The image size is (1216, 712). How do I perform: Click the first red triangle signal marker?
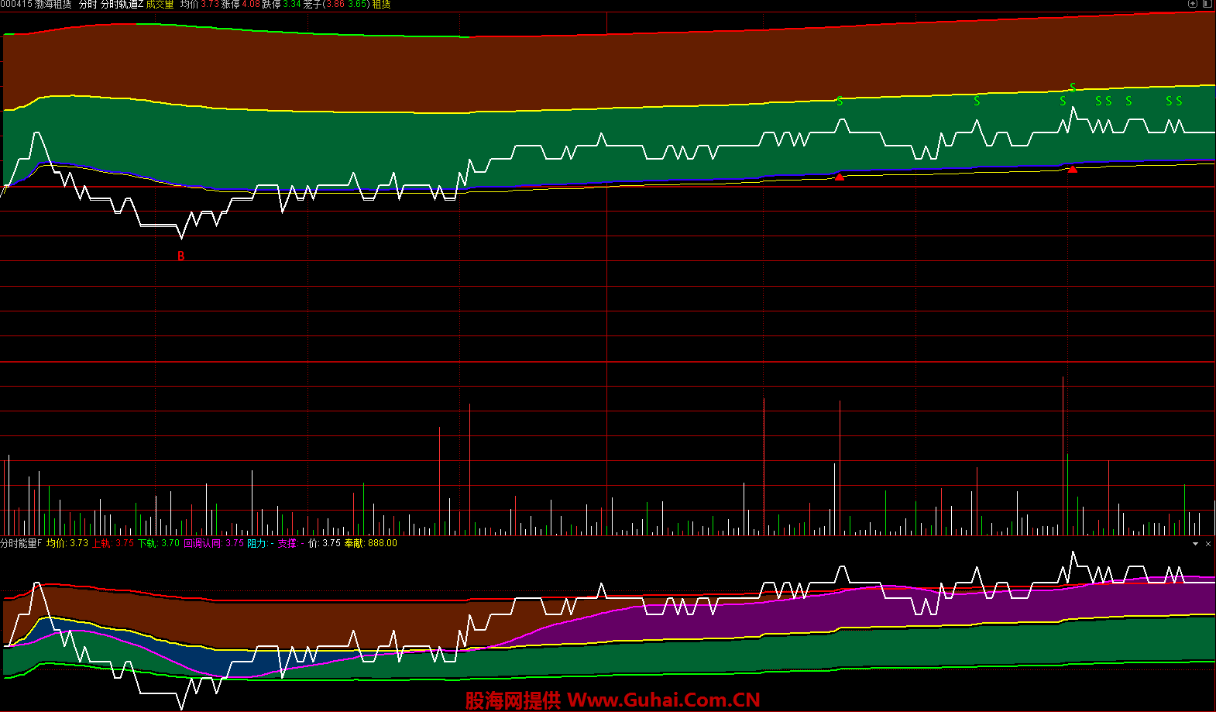point(840,177)
